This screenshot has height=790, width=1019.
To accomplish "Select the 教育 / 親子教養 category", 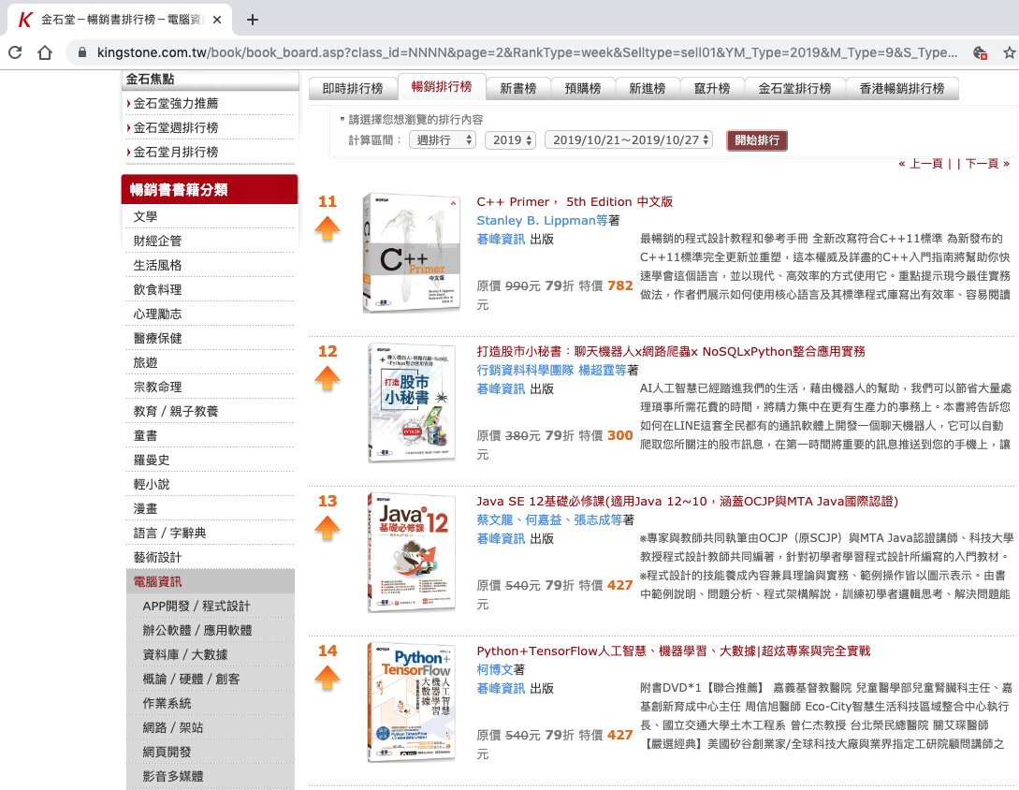I will 176,412.
